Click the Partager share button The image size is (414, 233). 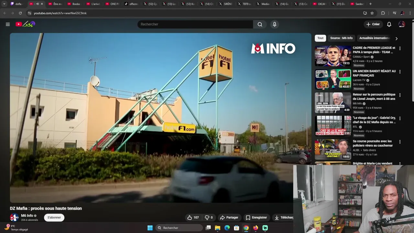229,217
